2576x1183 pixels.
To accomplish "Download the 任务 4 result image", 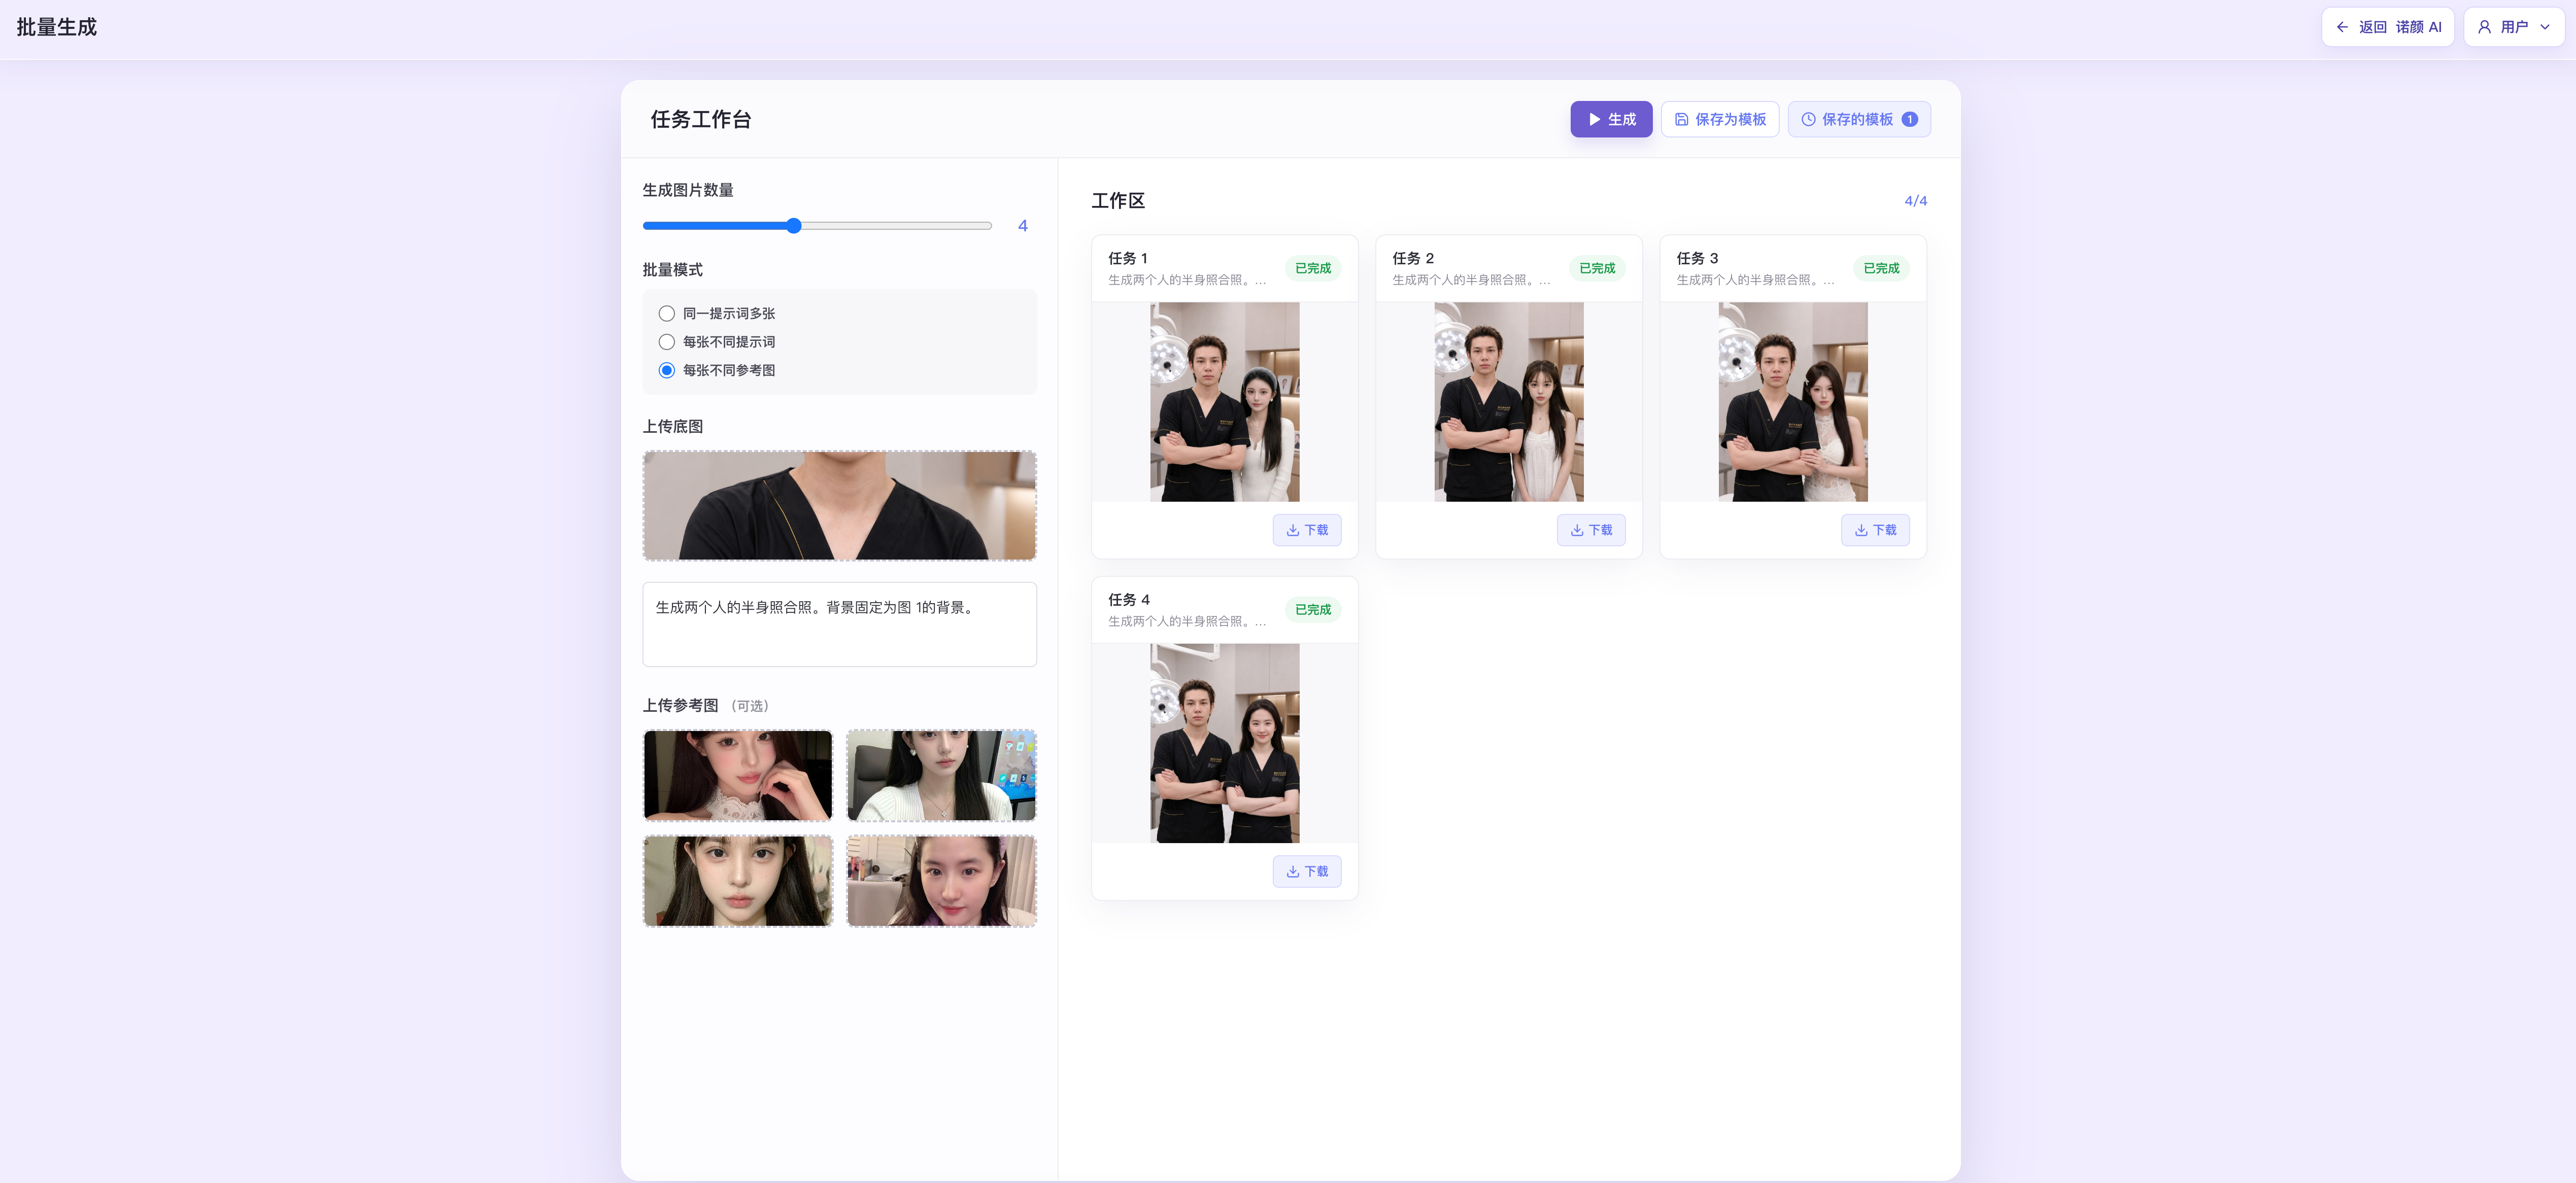I will [x=1307, y=871].
